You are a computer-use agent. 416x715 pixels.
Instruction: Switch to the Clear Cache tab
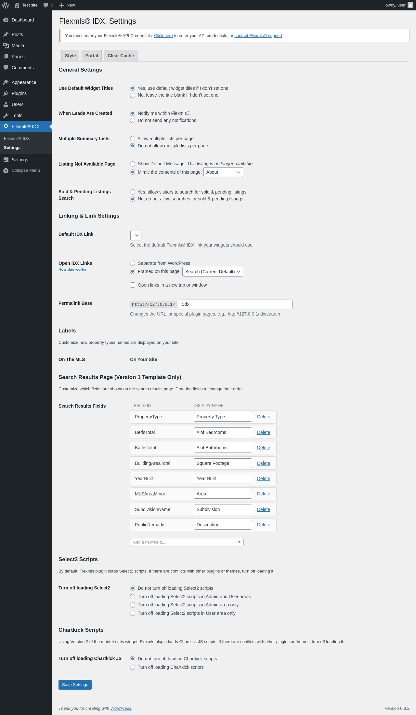pos(121,56)
